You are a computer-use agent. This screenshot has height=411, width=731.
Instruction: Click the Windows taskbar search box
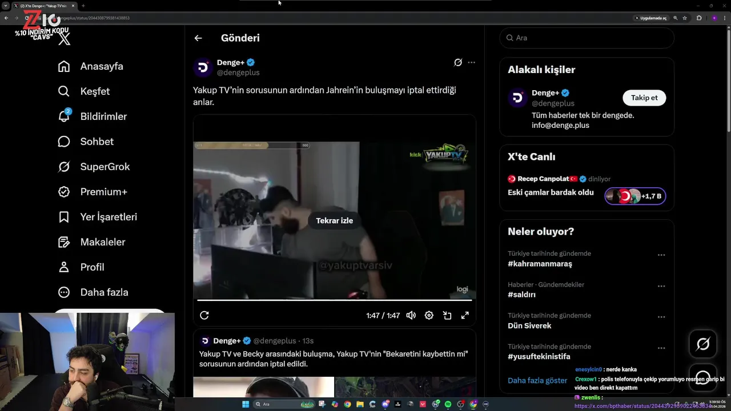point(284,404)
